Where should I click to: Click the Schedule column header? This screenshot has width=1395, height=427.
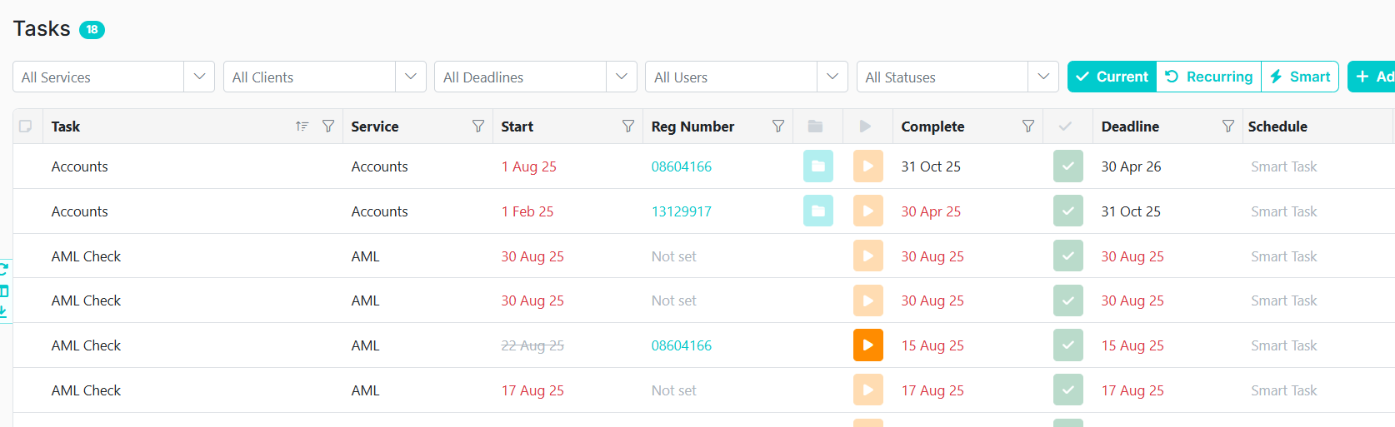tap(1277, 127)
